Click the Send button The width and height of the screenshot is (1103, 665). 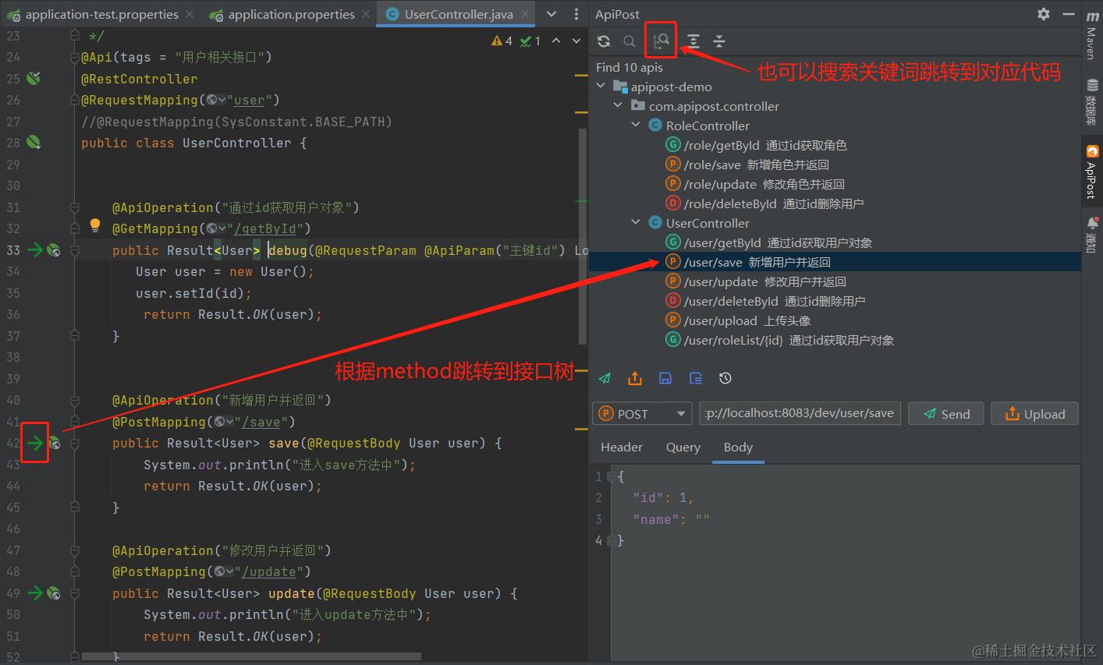(x=947, y=414)
